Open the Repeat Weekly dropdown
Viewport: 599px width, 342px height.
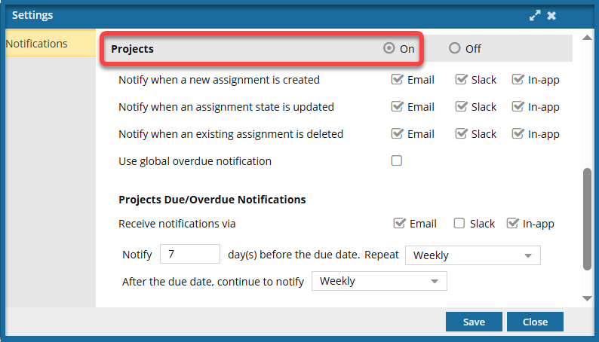point(472,255)
